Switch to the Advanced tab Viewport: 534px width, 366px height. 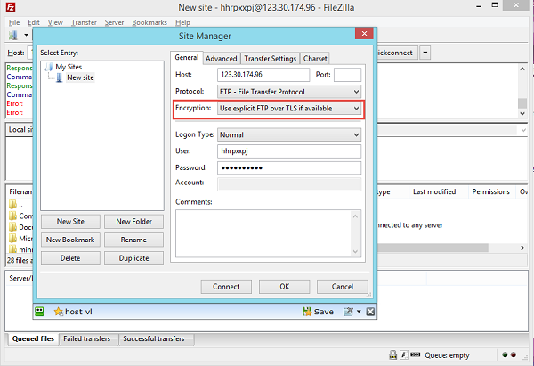tap(221, 59)
